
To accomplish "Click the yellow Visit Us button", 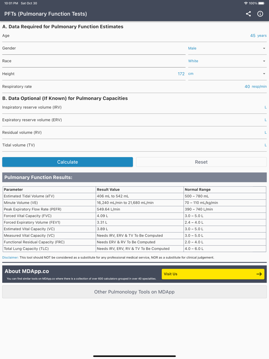I will 213,274.
